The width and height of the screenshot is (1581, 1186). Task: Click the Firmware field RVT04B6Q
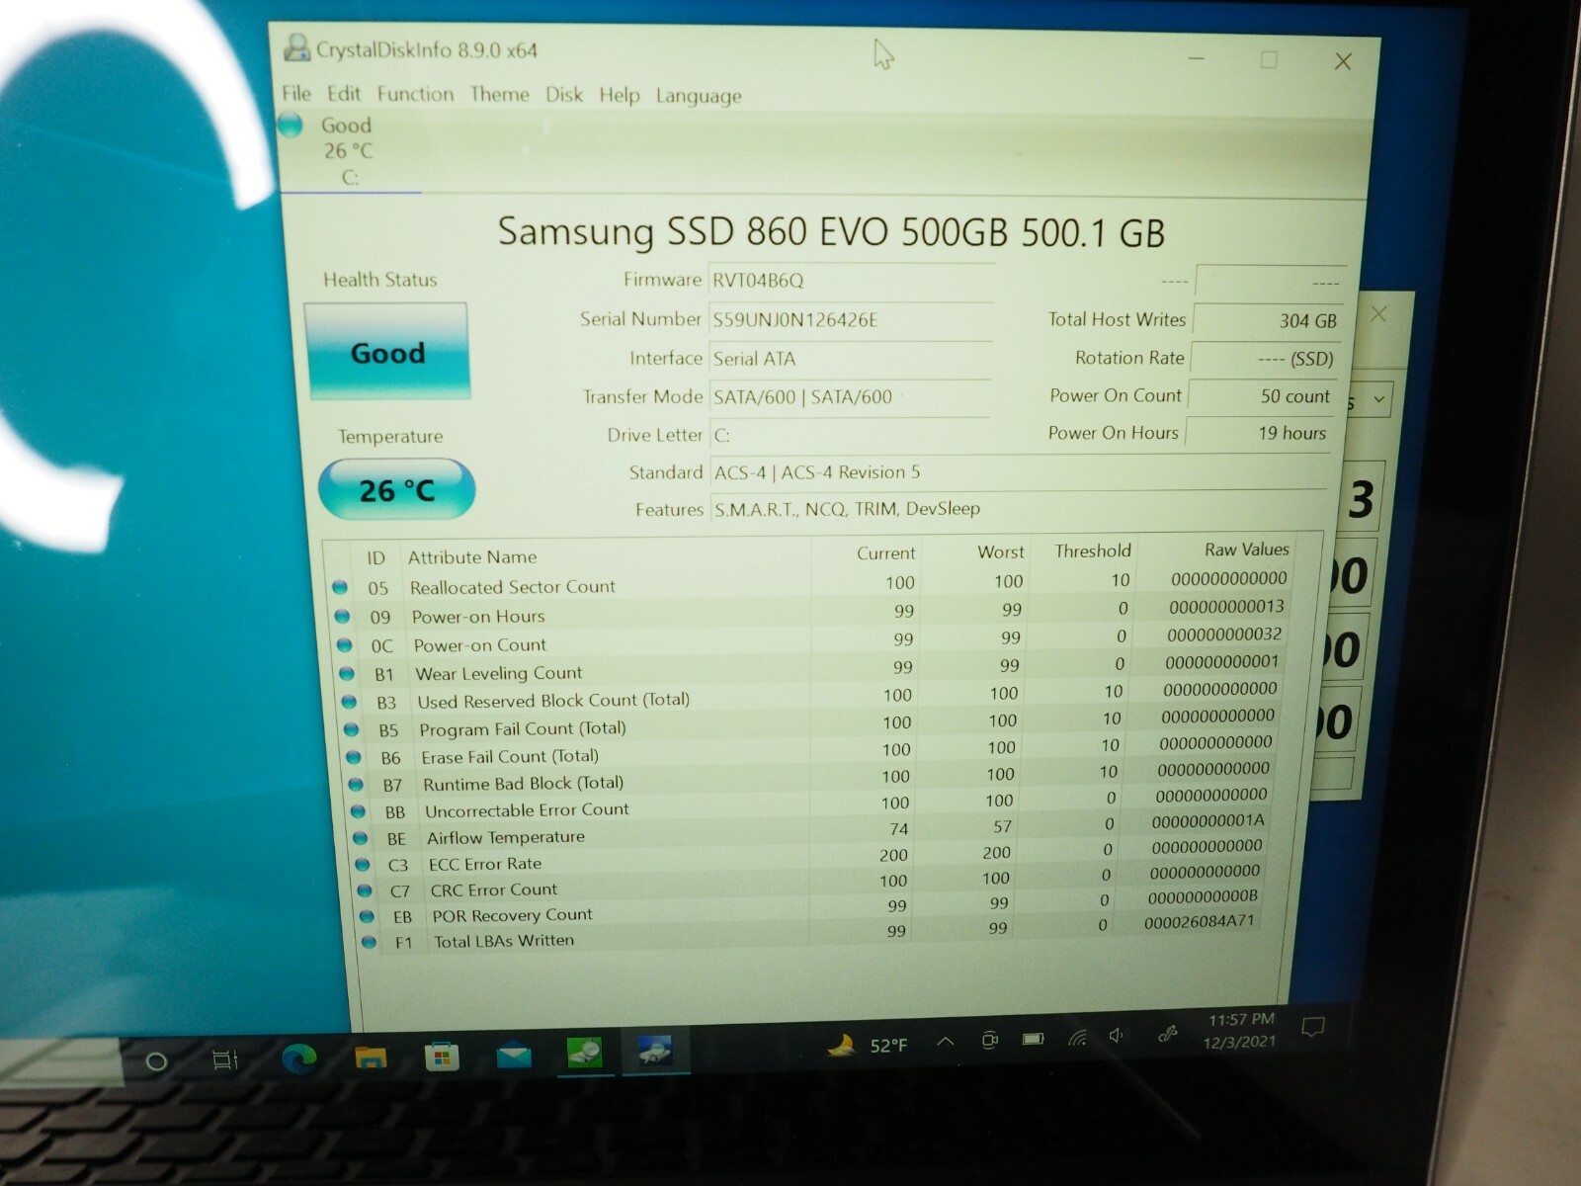tap(851, 280)
